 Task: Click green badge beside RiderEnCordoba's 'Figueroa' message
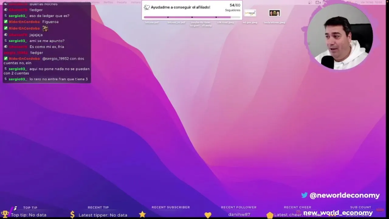(5, 22)
